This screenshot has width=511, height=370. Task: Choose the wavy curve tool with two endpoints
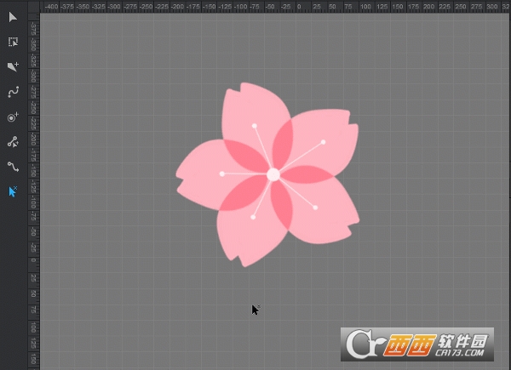click(x=13, y=167)
